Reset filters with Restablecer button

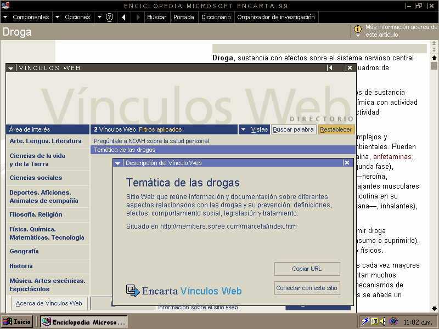(x=336, y=129)
